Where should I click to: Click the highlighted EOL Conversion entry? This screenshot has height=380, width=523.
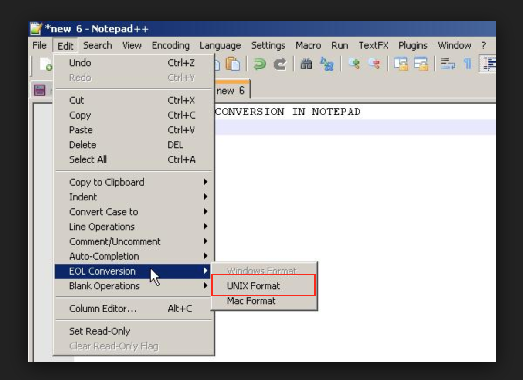coord(133,271)
